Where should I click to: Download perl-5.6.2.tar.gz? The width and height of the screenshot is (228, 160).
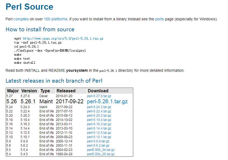tap(98, 146)
